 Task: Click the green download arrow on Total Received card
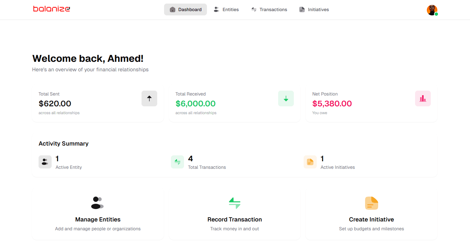pos(286,98)
